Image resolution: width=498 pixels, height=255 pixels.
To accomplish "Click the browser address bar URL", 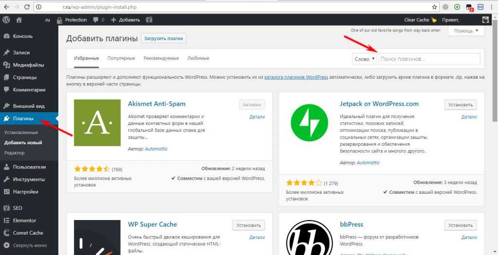I will pos(100,7).
